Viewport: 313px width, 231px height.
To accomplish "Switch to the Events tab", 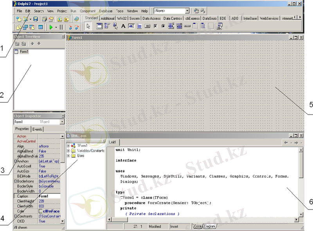I will (x=37, y=129).
